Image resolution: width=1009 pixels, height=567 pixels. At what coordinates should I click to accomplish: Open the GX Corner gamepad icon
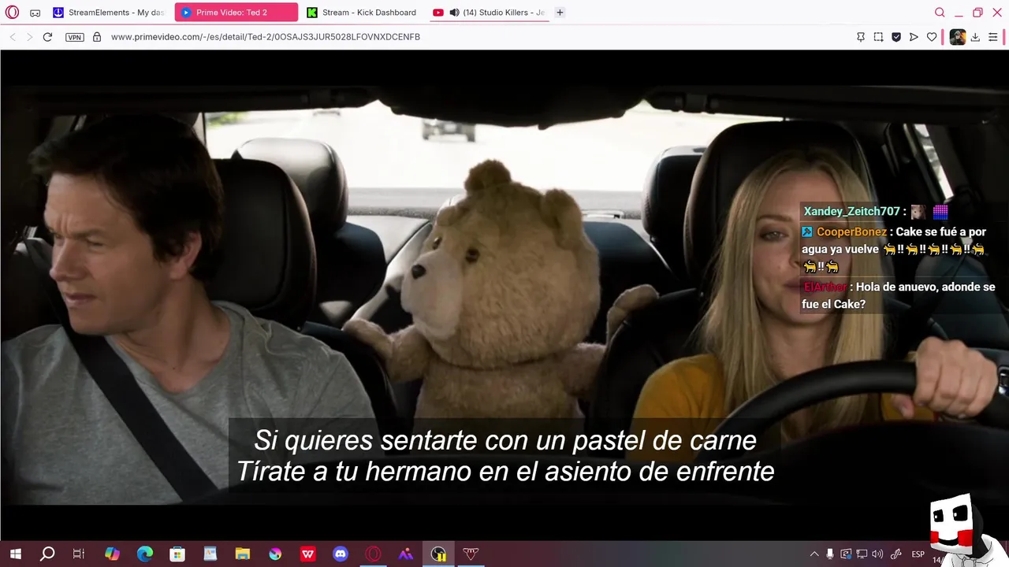tap(35, 13)
